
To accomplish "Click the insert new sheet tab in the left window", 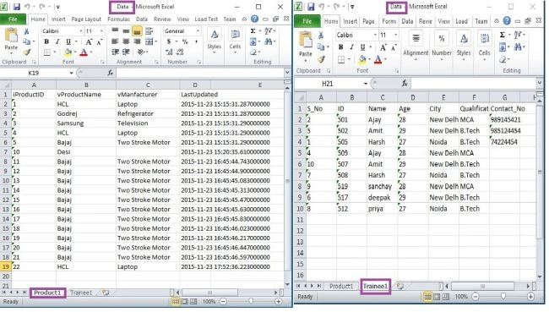I will tap(105, 293).
